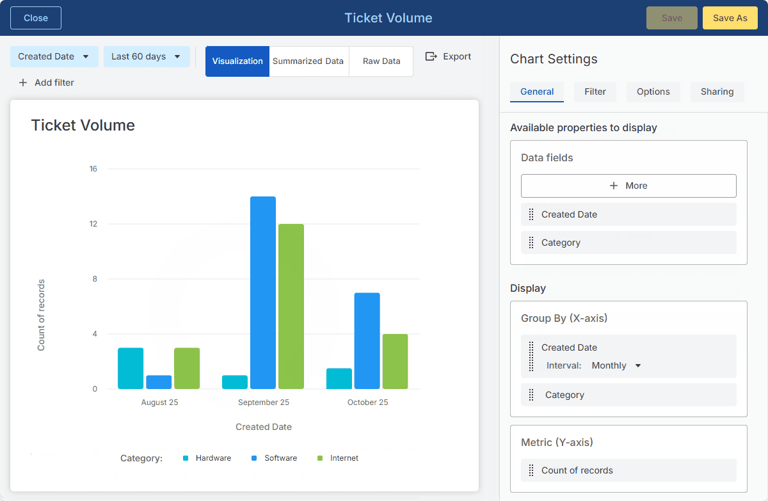Click the plus icon beside Add filter
This screenshot has height=501, width=768.
point(23,83)
